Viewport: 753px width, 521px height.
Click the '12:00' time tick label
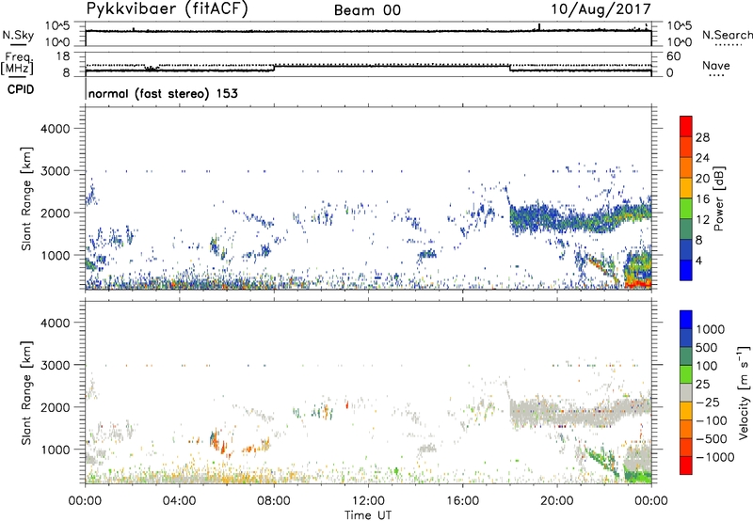tap(368, 501)
